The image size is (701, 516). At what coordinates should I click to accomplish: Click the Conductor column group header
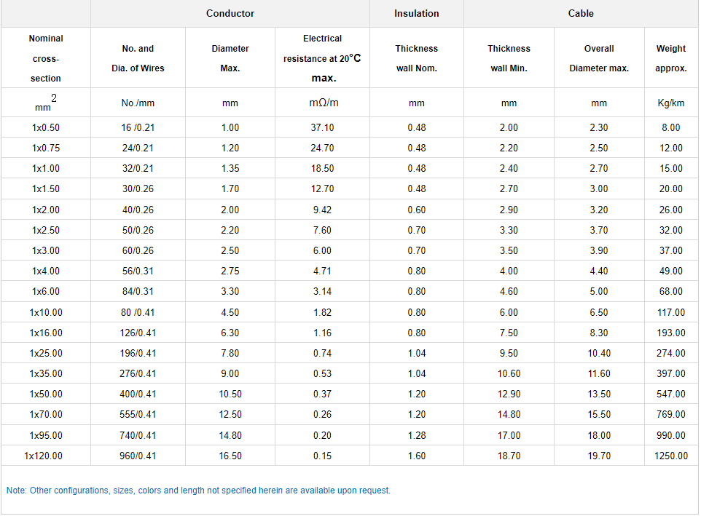(x=230, y=13)
